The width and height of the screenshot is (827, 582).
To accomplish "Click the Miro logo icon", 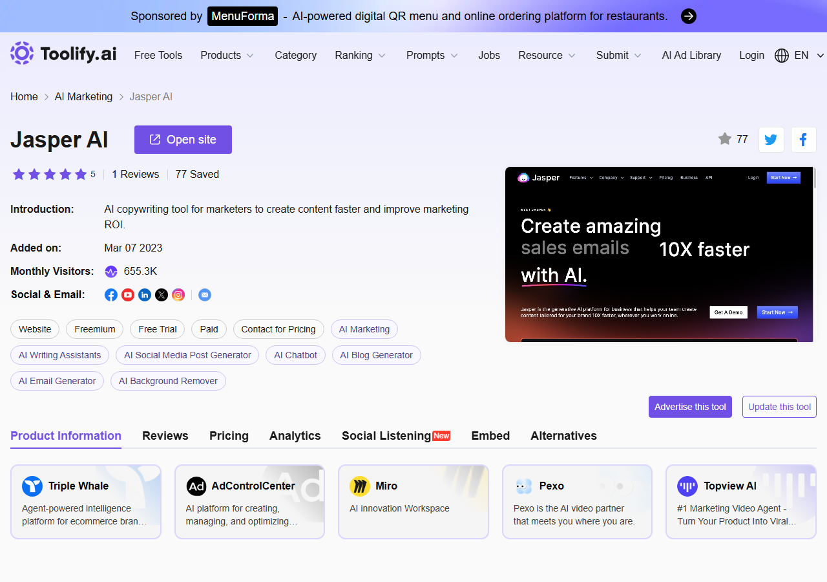I will coord(360,486).
